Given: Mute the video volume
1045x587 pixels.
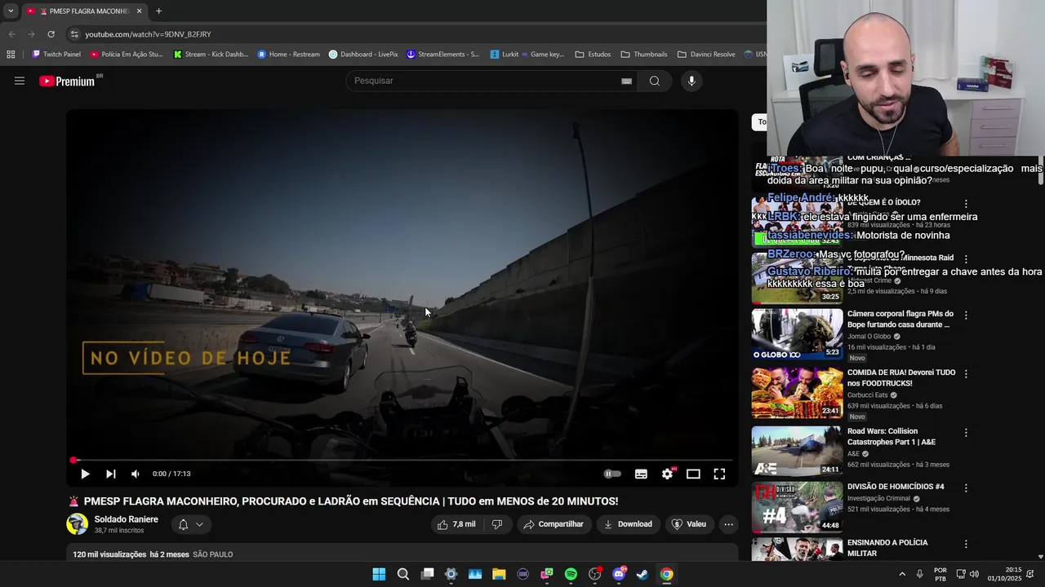Looking at the screenshot, I should coord(136,474).
